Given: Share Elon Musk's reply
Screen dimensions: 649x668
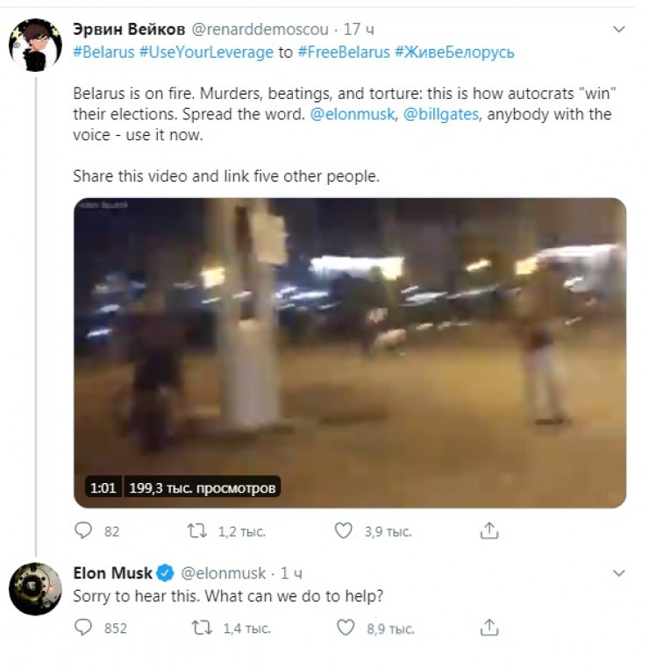Looking at the screenshot, I should (x=490, y=628).
